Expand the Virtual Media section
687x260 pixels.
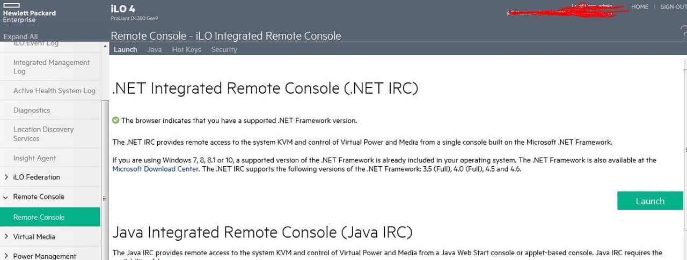click(6, 236)
